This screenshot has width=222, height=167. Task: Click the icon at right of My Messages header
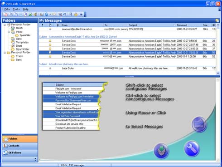point(217,20)
